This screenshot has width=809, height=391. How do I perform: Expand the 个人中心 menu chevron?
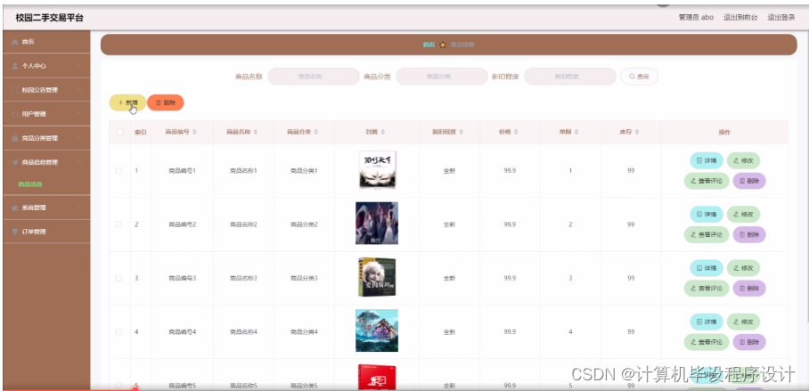coord(79,66)
